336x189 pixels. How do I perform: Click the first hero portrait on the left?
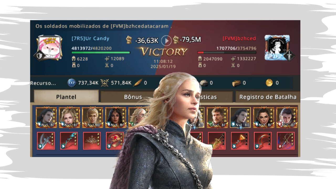tap(46, 118)
